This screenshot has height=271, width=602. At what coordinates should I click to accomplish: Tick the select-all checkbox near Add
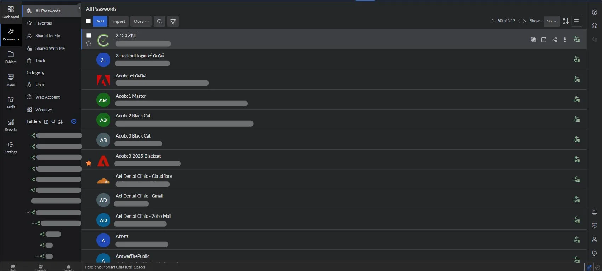click(88, 21)
